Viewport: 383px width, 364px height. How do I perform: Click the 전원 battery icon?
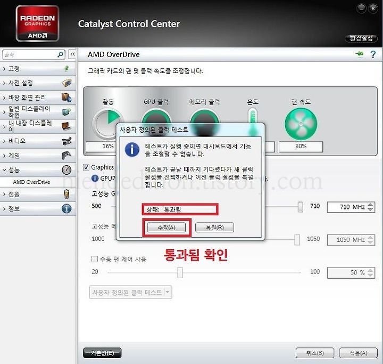(66, 194)
